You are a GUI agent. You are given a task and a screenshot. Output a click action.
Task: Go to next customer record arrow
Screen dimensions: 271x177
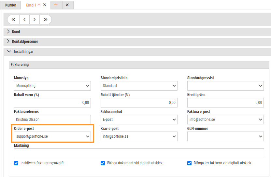(x=35, y=19)
